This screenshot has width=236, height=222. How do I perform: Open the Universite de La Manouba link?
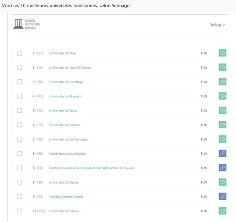tap(68, 139)
